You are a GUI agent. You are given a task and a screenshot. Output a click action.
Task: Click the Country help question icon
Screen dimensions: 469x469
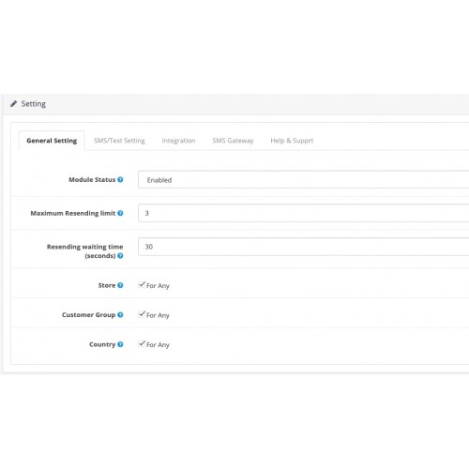tap(120, 344)
